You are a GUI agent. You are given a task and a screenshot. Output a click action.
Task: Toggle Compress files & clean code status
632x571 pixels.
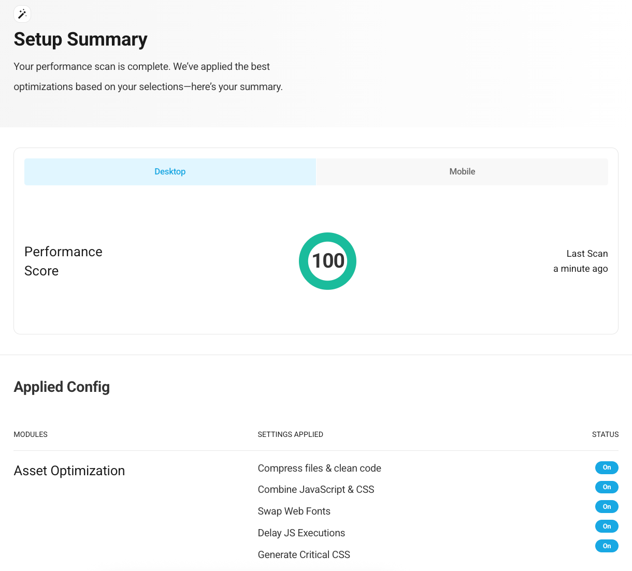(x=607, y=467)
